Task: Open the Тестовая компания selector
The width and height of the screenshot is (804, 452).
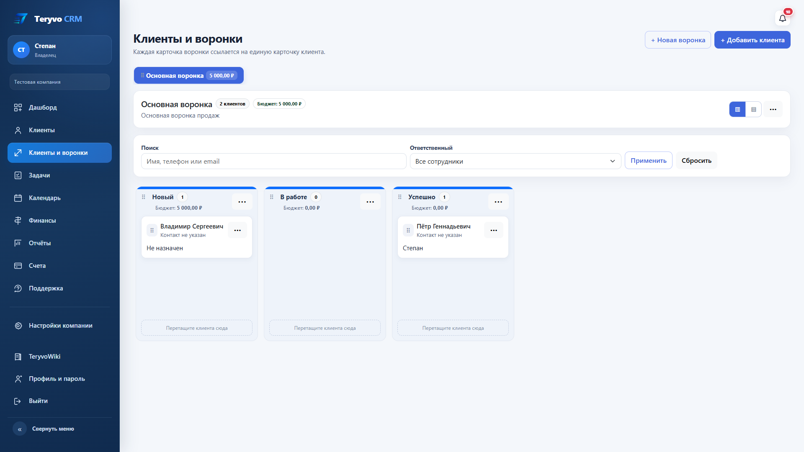Action: [x=59, y=82]
